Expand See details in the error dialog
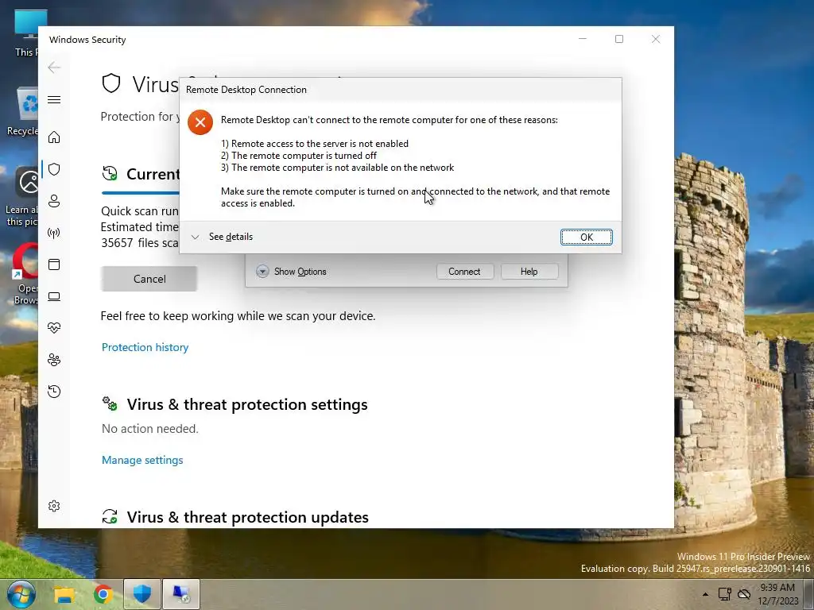814x610 pixels. click(x=222, y=237)
